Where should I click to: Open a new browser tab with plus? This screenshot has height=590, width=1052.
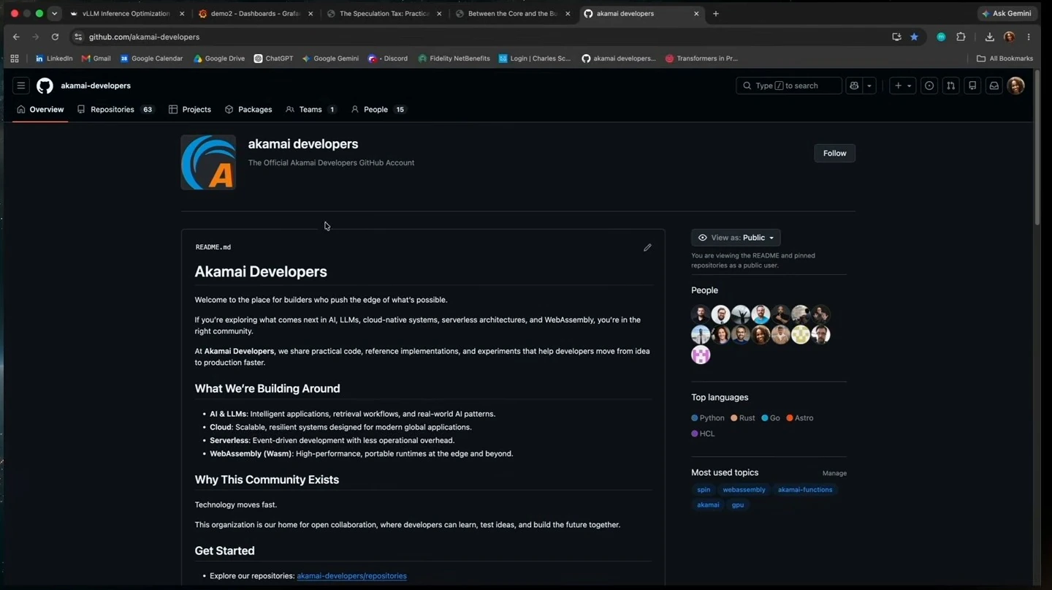(x=716, y=13)
